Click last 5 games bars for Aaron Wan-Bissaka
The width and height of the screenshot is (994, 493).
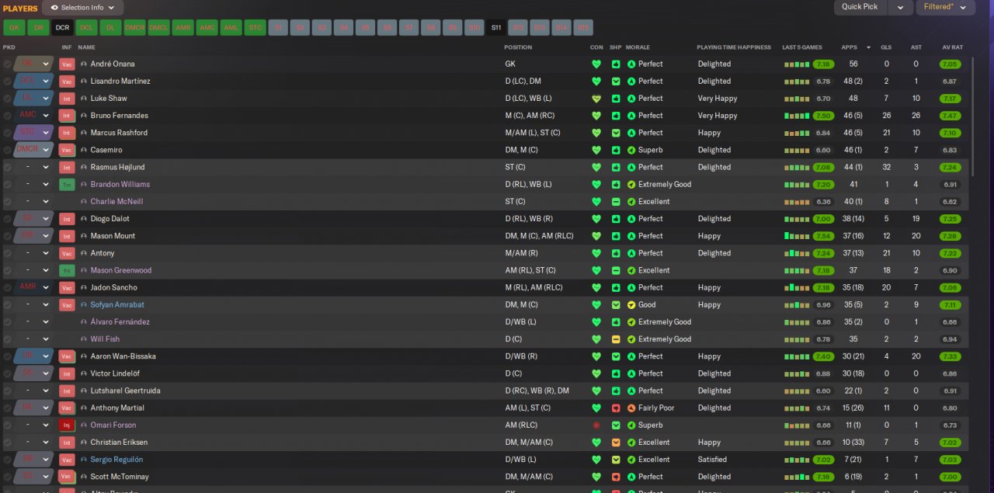tap(797, 356)
